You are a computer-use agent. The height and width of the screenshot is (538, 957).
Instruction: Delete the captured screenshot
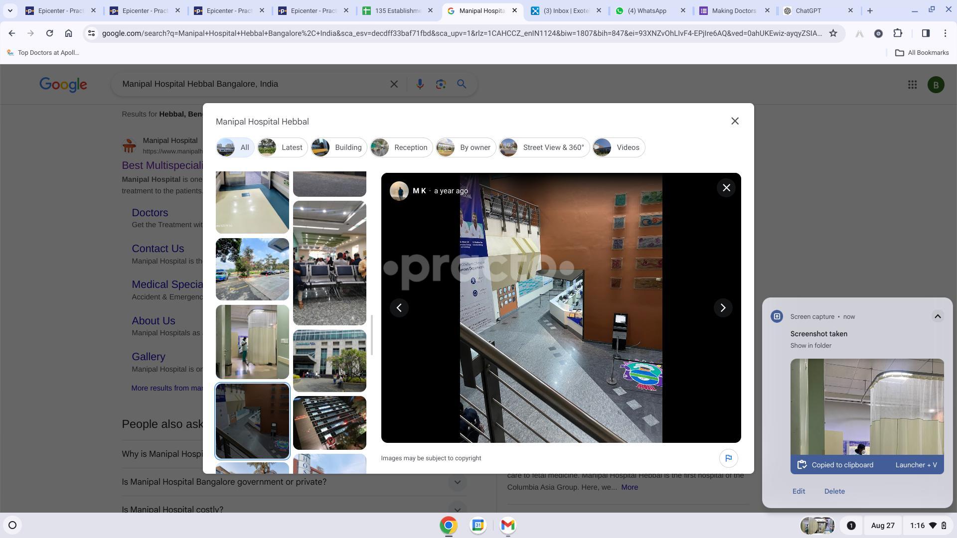point(834,491)
